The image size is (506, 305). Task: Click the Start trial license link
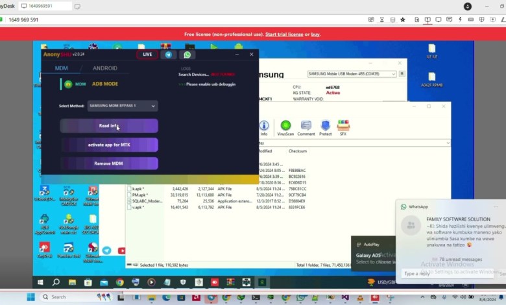283,34
